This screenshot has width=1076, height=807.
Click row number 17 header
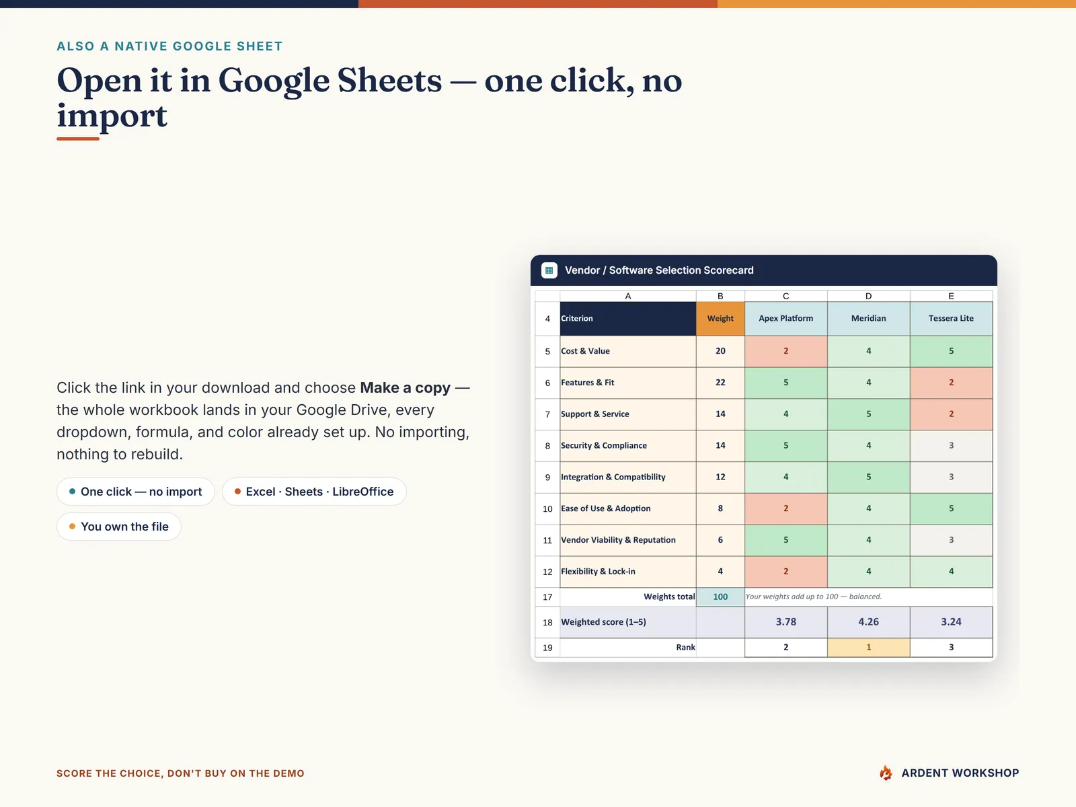pos(547,597)
